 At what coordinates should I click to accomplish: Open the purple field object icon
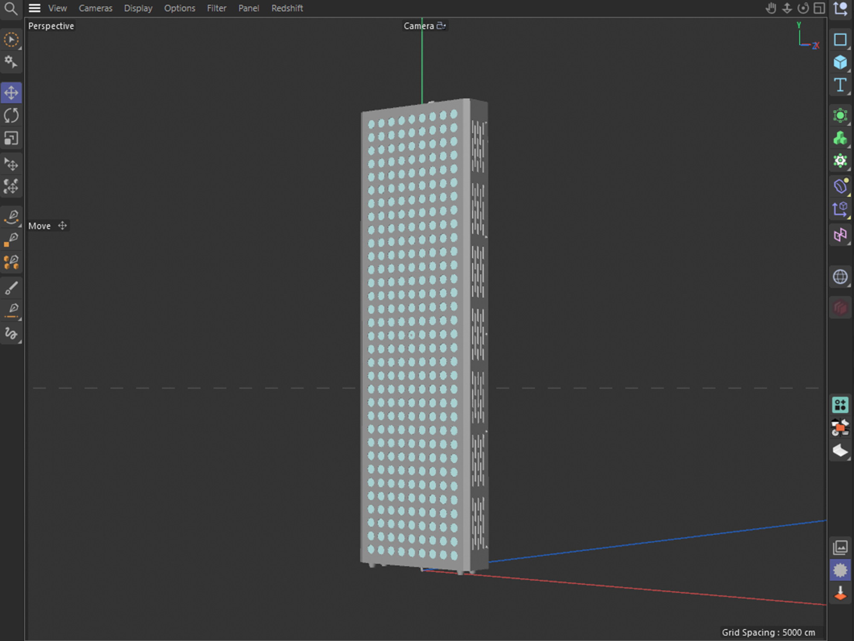[x=840, y=186]
